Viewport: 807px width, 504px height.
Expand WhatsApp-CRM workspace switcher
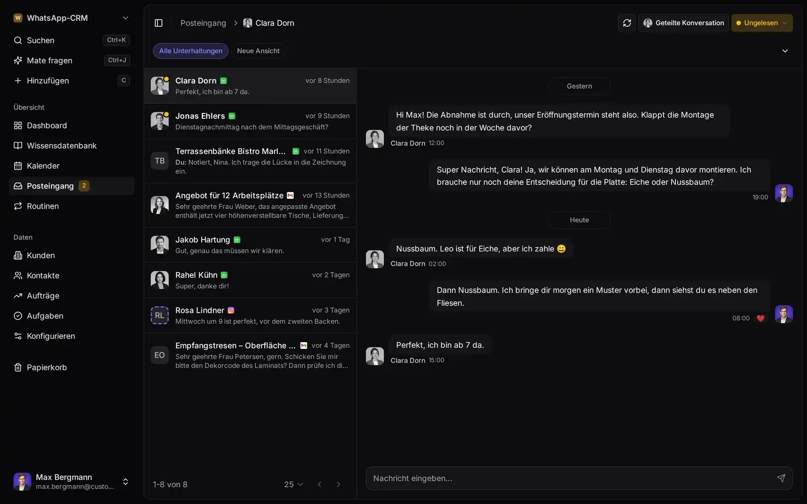click(x=72, y=18)
